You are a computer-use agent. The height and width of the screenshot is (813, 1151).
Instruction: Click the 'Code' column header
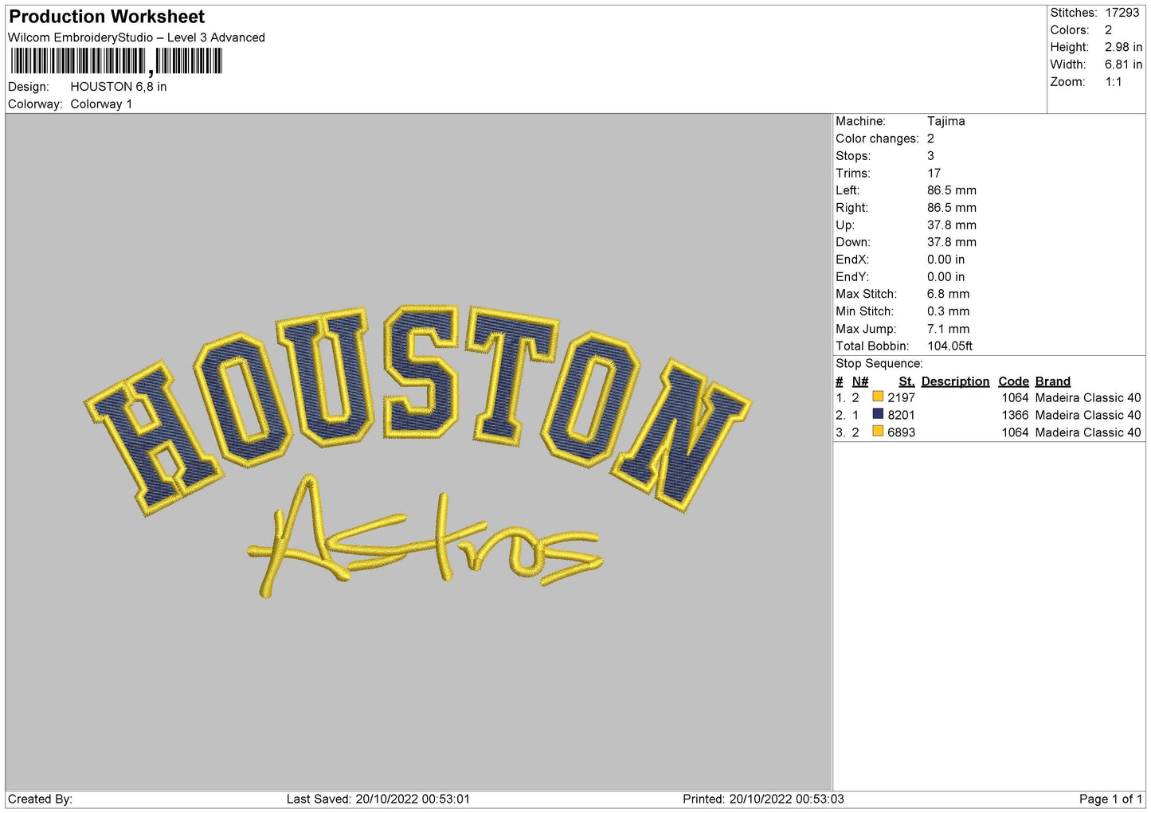[1013, 381]
